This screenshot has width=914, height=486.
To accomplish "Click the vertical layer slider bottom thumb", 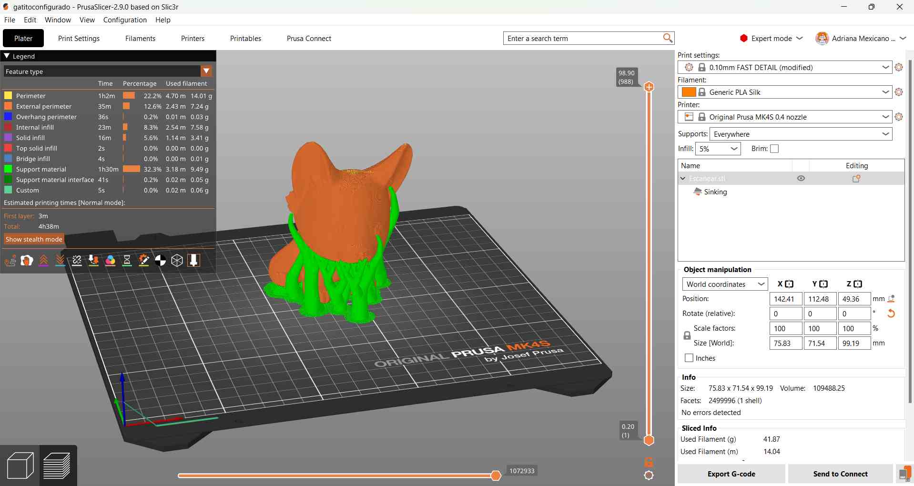I will coord(649,440).
